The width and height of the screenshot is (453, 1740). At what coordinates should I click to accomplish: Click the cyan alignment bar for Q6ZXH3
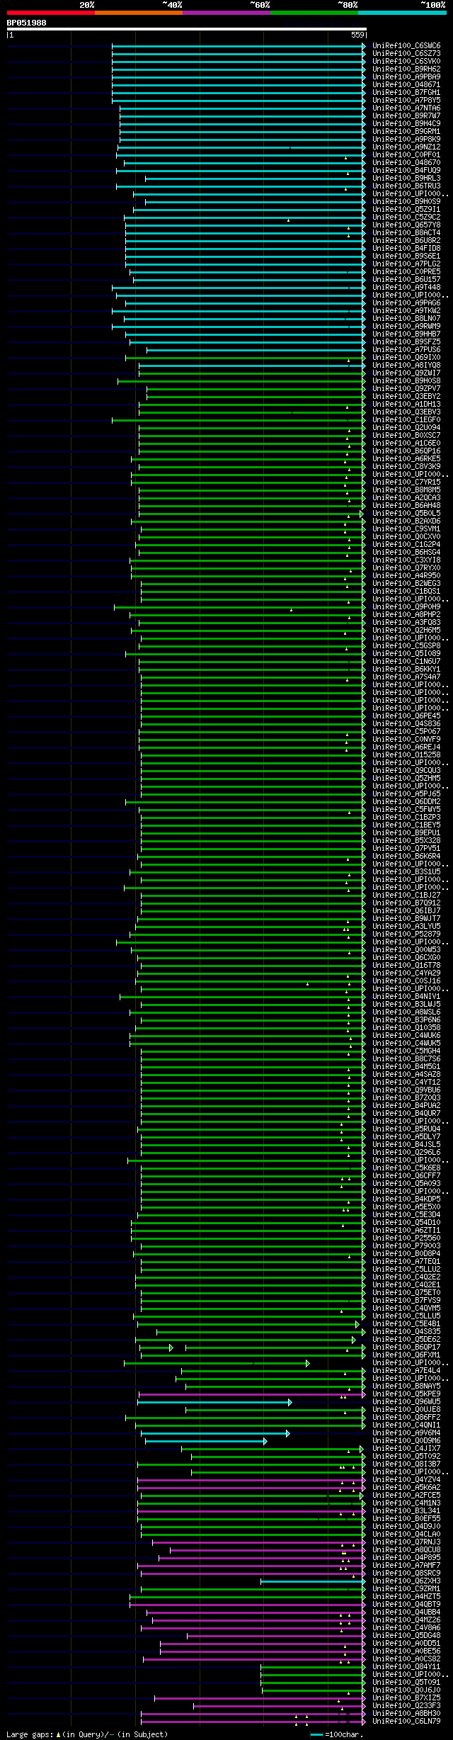[x=313, y=1581]
